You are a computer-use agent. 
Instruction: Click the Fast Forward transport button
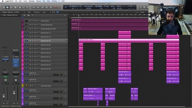[38, 7]
